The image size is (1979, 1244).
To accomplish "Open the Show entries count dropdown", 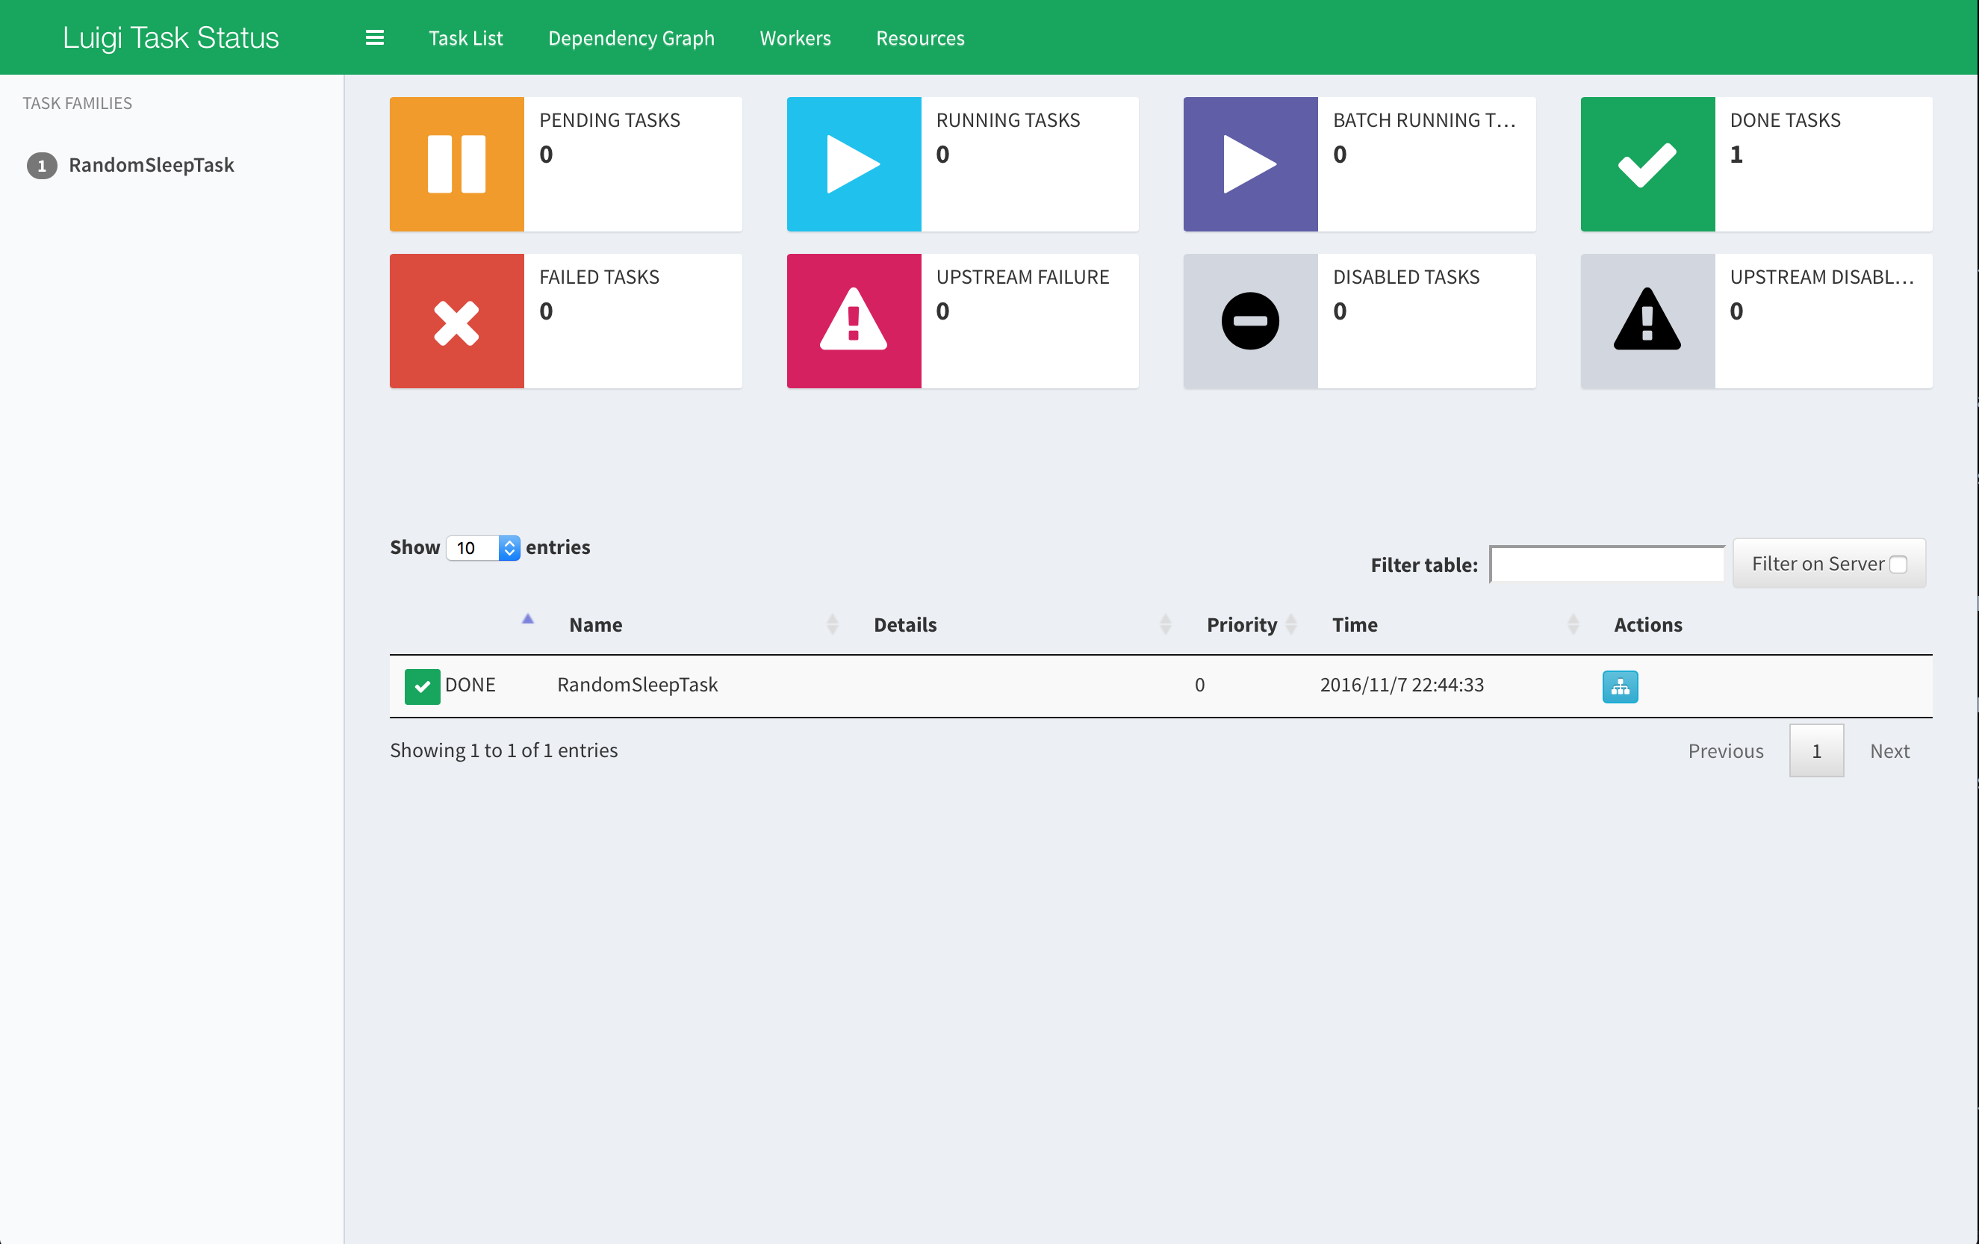I will tap(483, 548).
